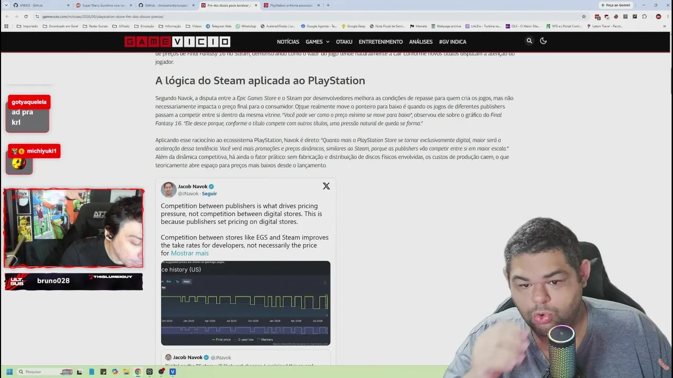This screenshot has width=673, height=378.
Task: Open the Afiliado bookmarks folder
Action: 121,26
